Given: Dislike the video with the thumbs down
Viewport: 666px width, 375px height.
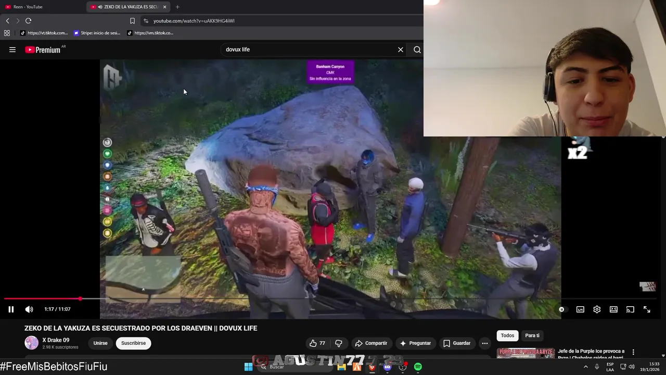Looking at the screenshot, I should pyautogui.click(x=339, y=343).
